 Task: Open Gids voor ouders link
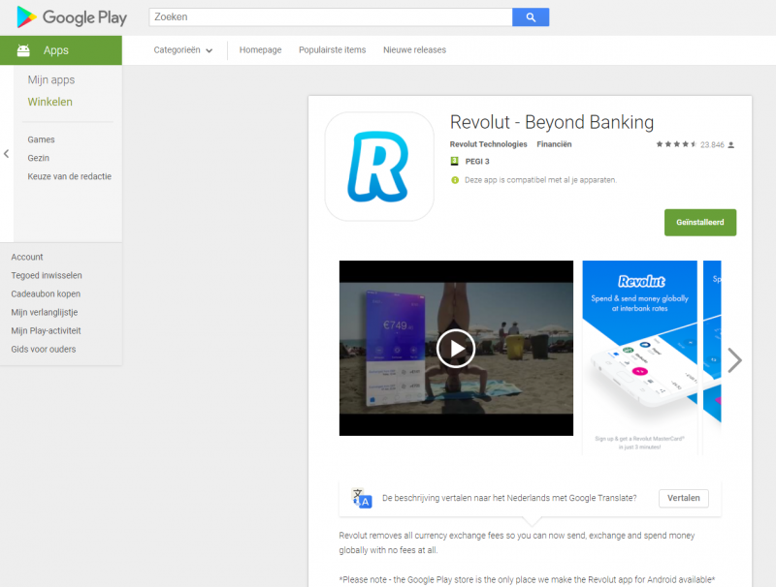(x=43, y=349)
